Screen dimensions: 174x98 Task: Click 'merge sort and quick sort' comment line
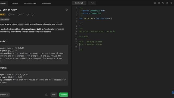97,32
